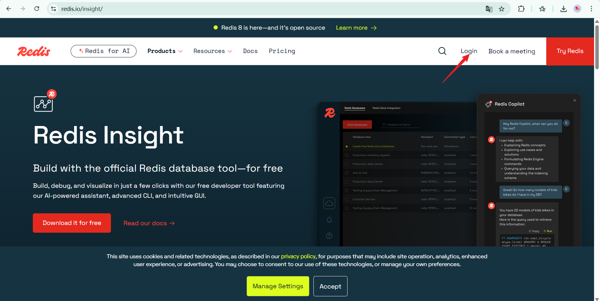Viewport: 600px width, 301px height.
Task: Click Book a meeting link
Action: (x=512, y=51)
